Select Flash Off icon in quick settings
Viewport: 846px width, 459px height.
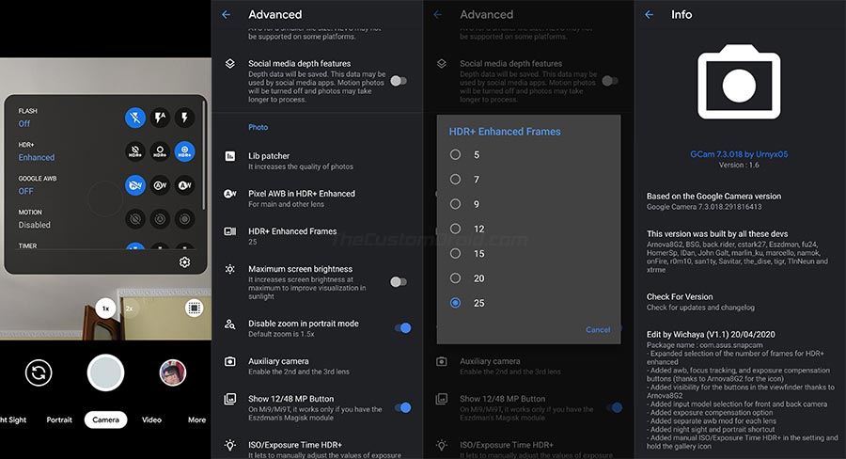coord(135,118)
